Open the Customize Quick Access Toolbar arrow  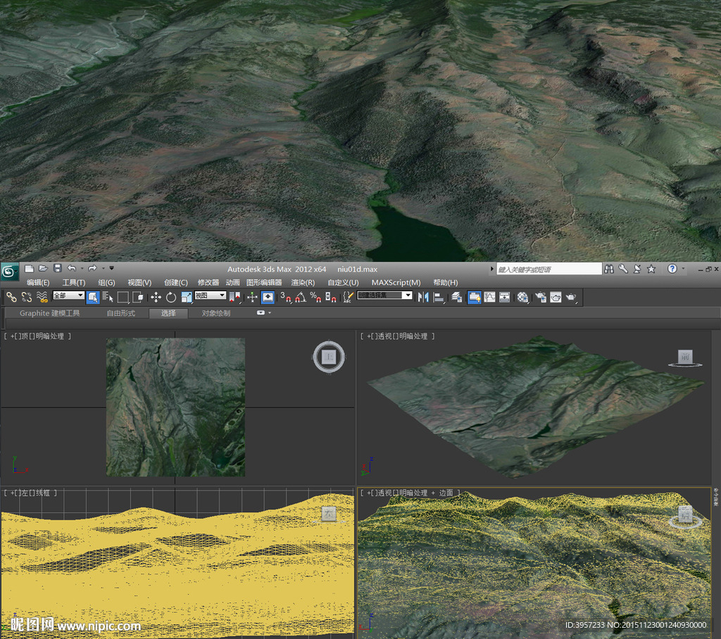pyautogui.click(x=112, y=268)
